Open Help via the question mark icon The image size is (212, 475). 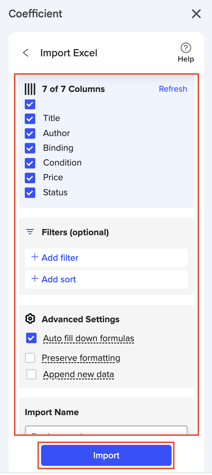[186, 48]
